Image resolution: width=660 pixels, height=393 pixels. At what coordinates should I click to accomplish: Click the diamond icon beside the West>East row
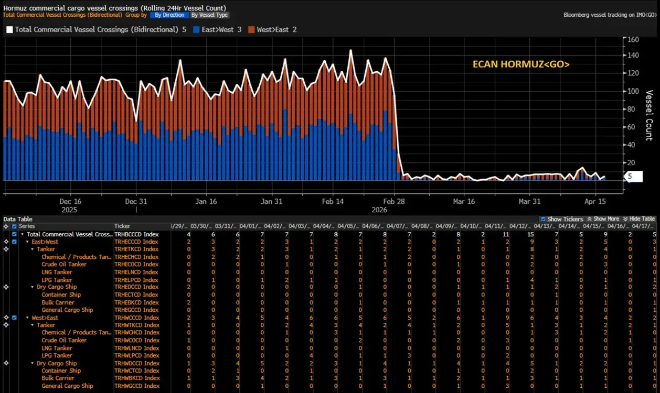point(6,318)
